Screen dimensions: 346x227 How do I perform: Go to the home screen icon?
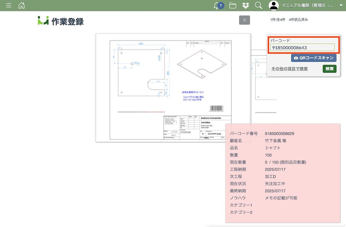[21, 5]
